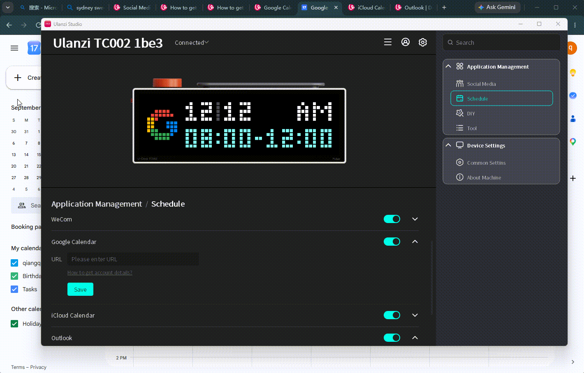This screenshot has width=584, height=373.
Task: Click the Search field in Ulanzi sidebar
Action: click(502, 42)
